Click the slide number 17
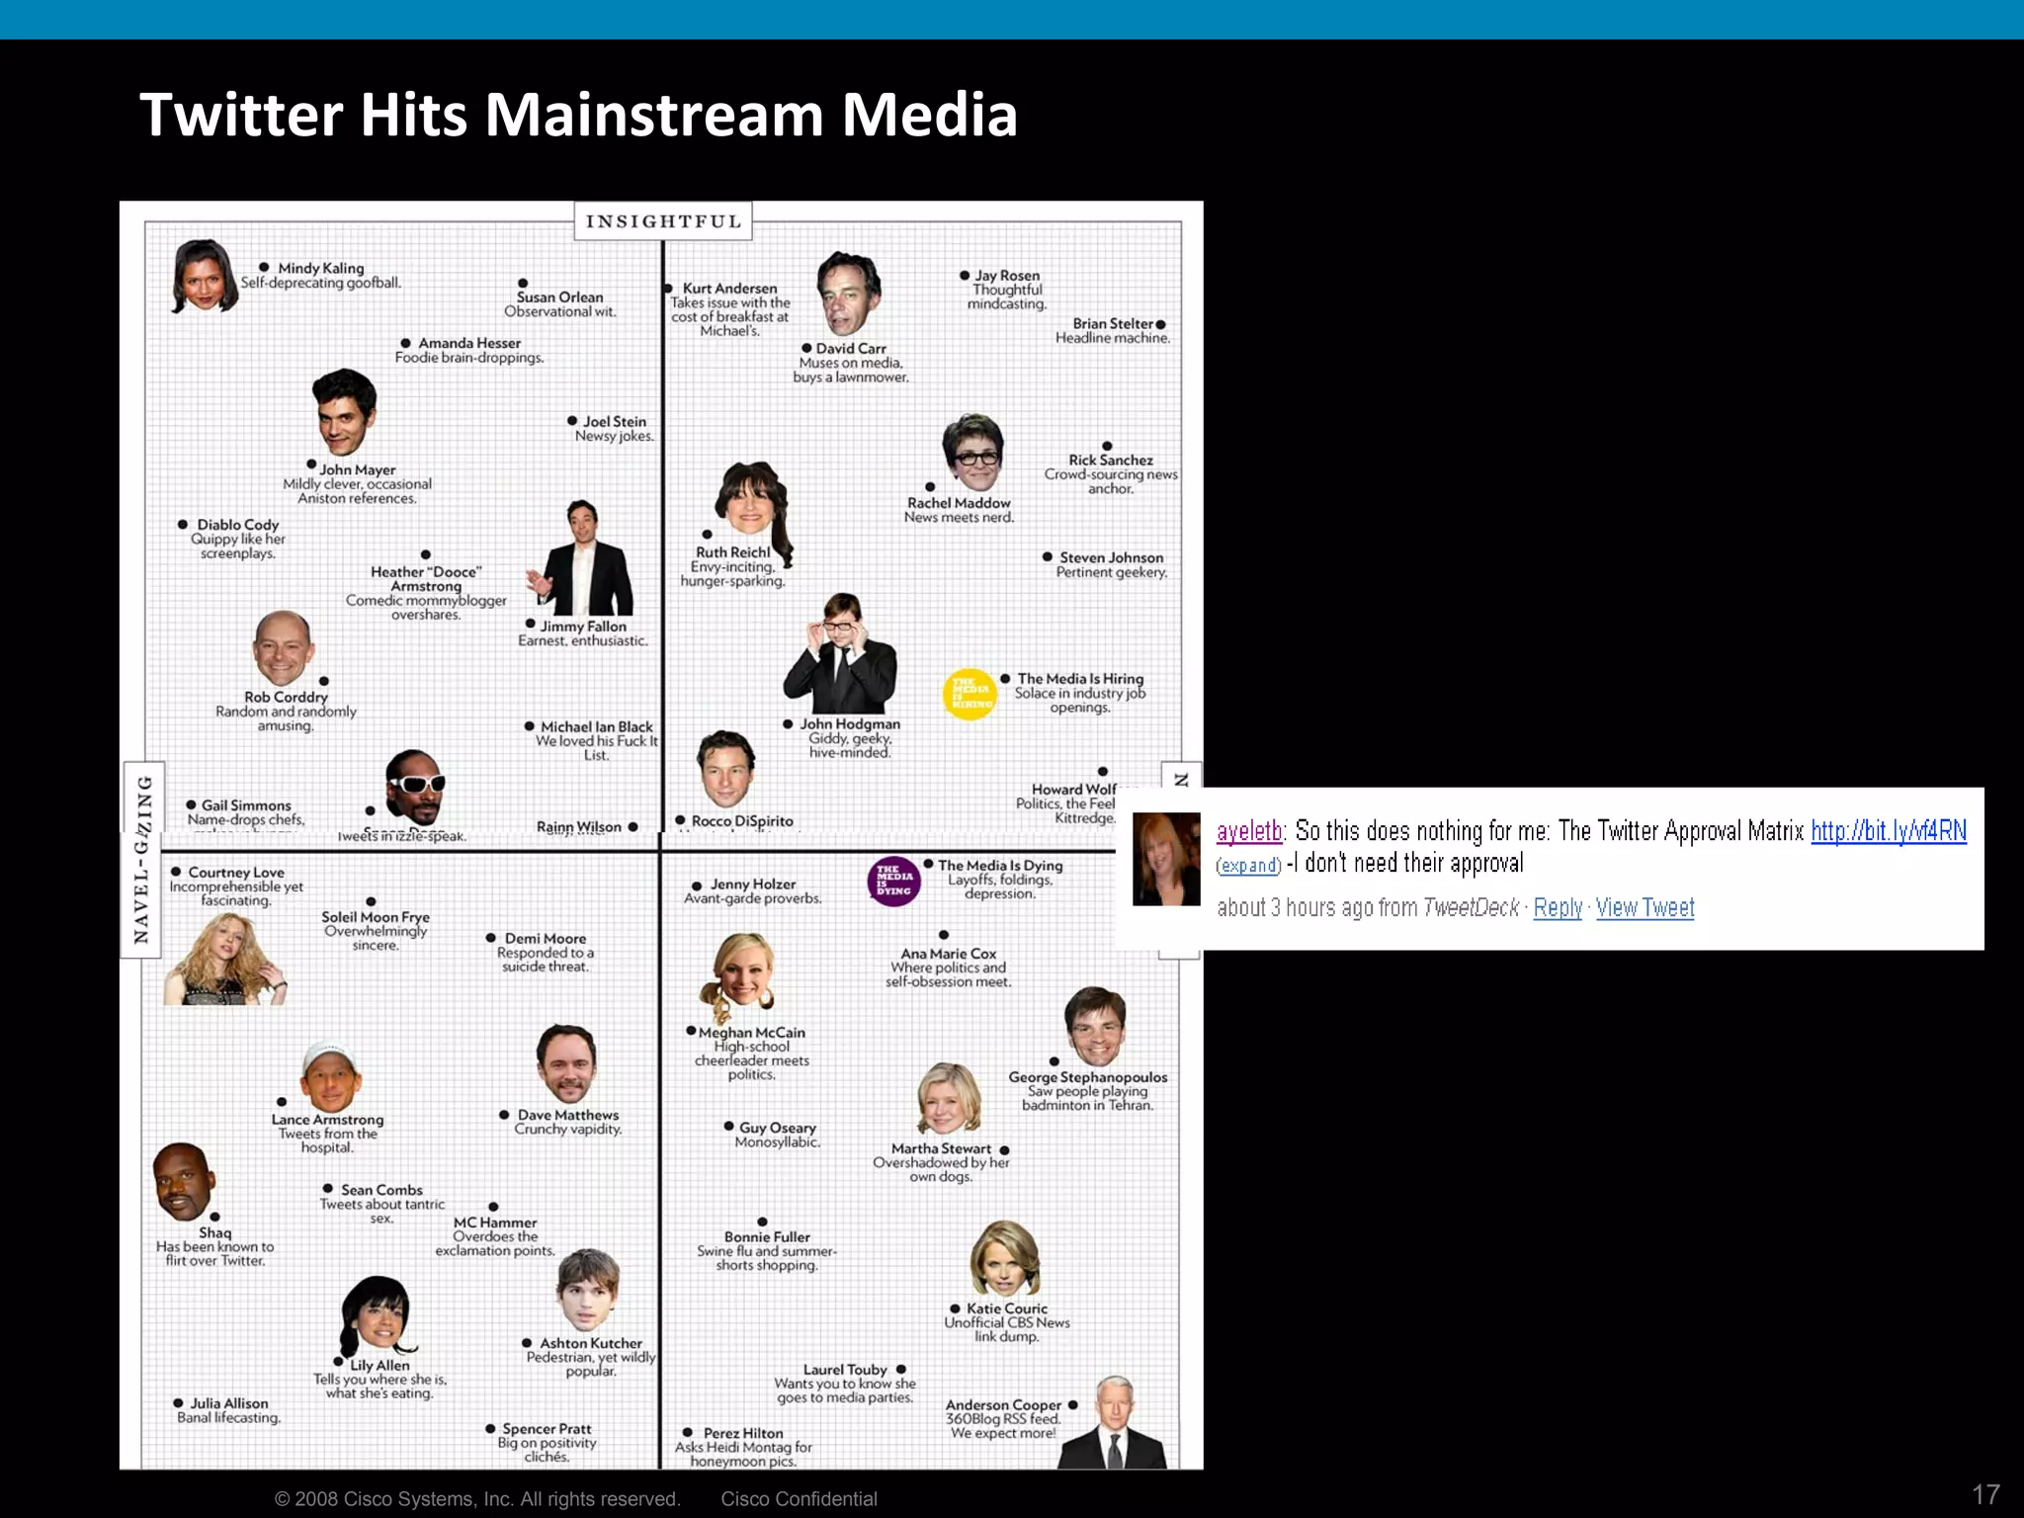 (1985, 1494)
